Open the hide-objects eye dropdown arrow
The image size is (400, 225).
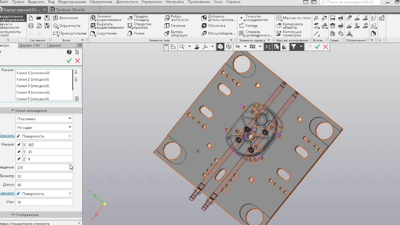click(245, 47)
